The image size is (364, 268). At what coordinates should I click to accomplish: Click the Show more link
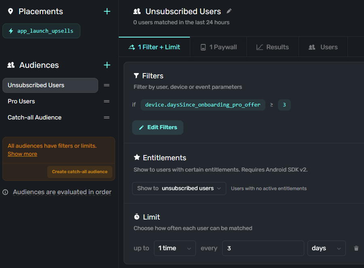[x=22, y=154]
